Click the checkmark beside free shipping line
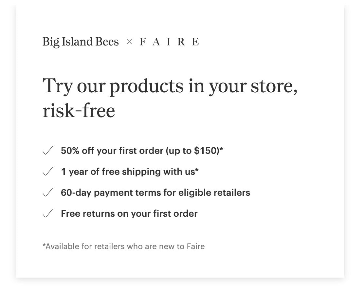364x292 pixels. pyautogui.click(x=48, y=171)
